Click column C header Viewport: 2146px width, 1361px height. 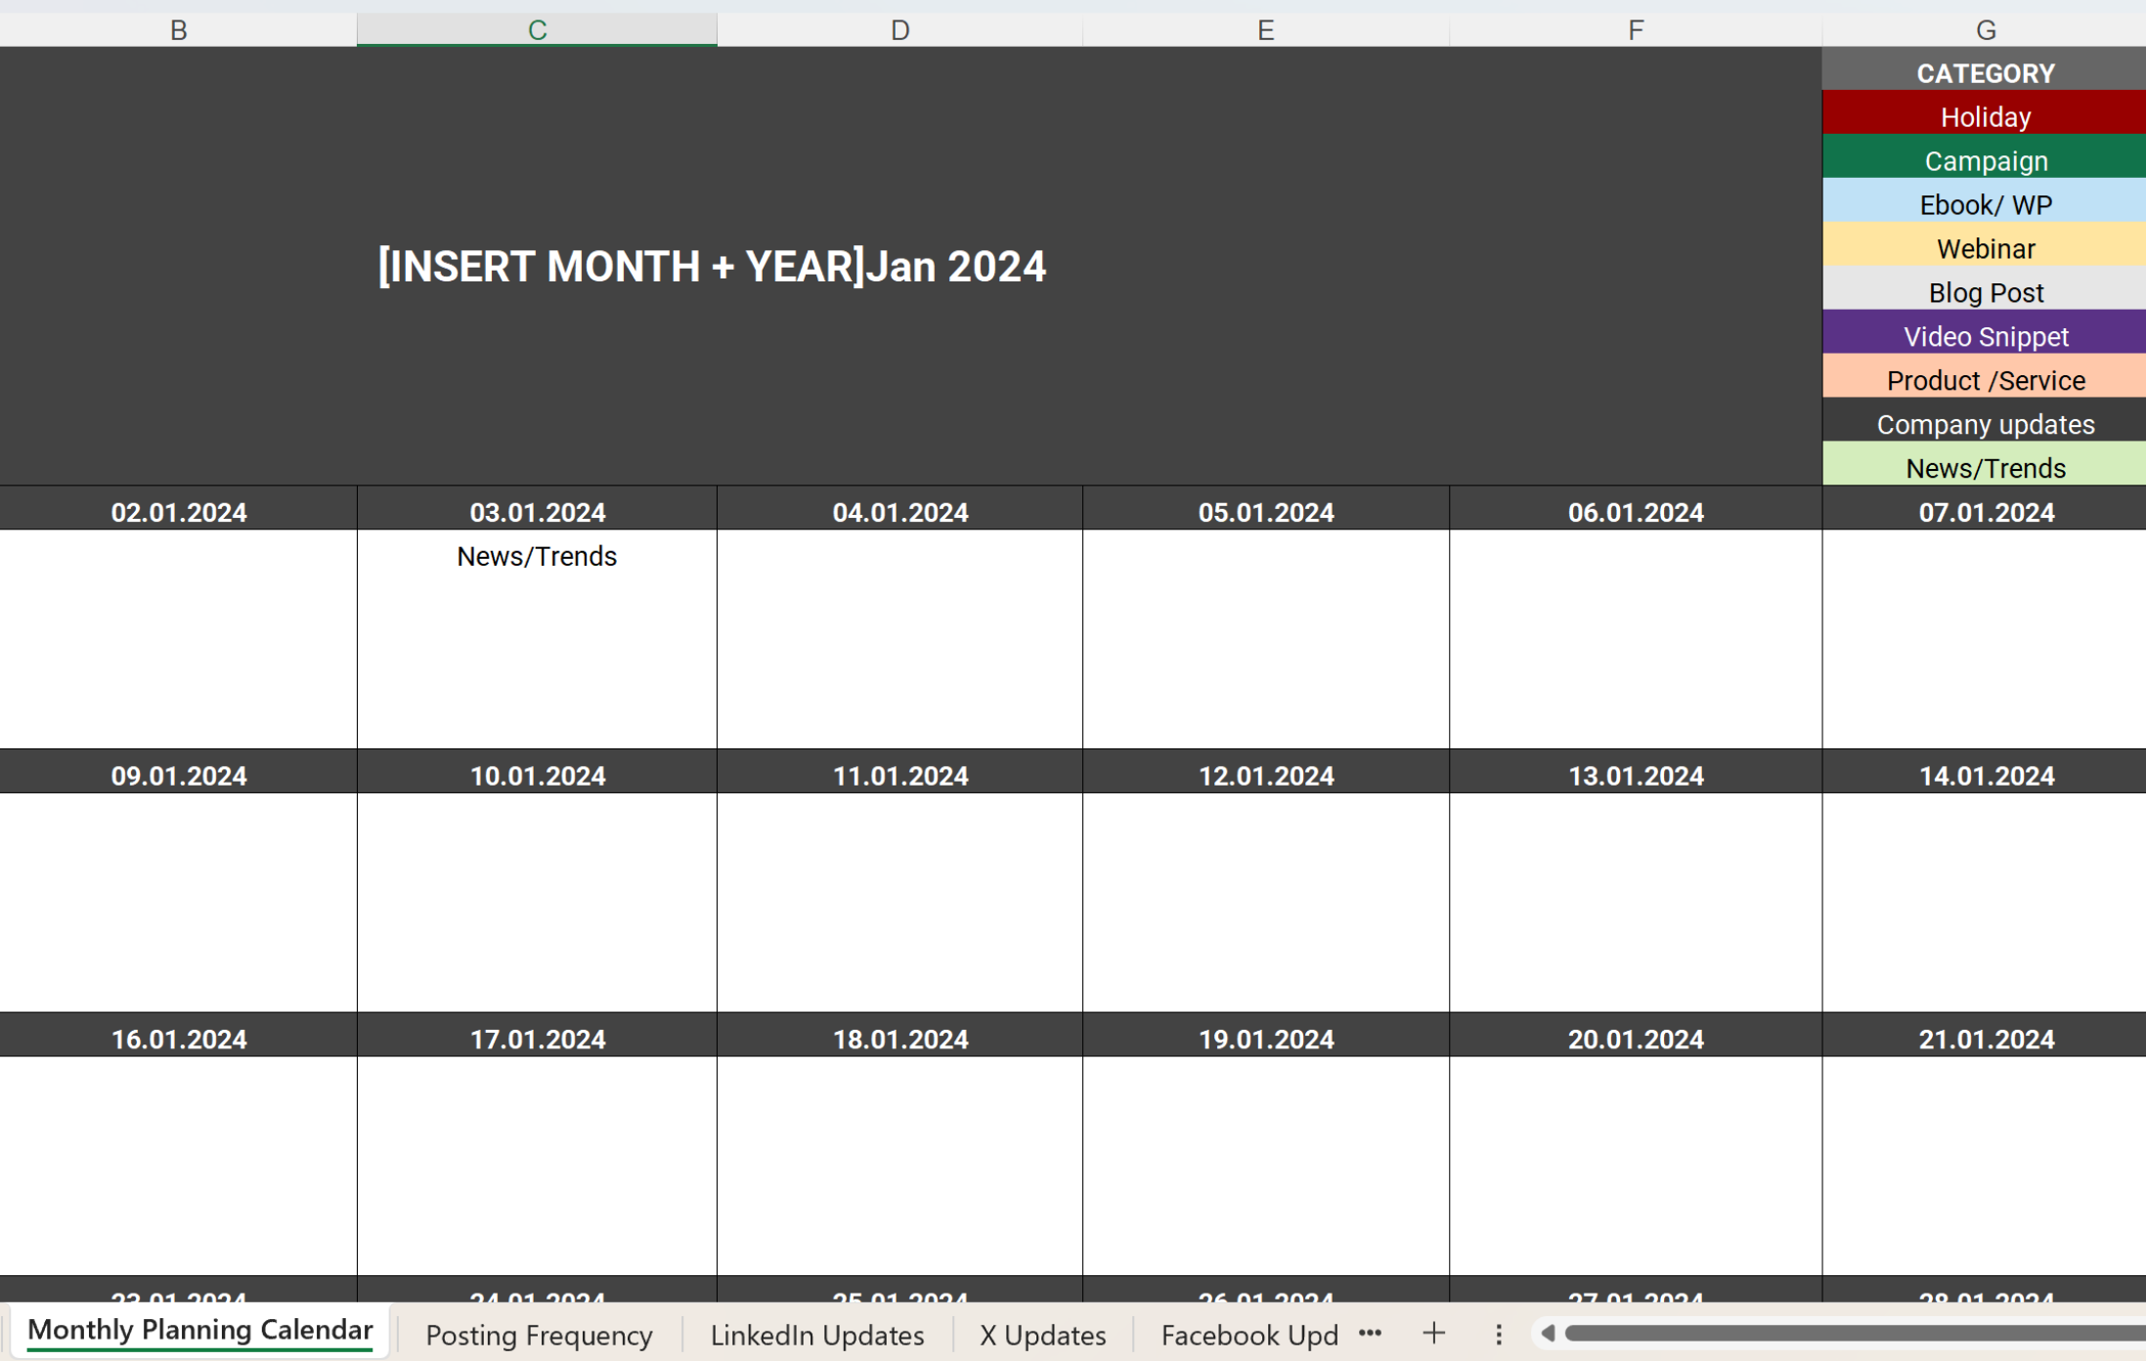coord(537,28)
